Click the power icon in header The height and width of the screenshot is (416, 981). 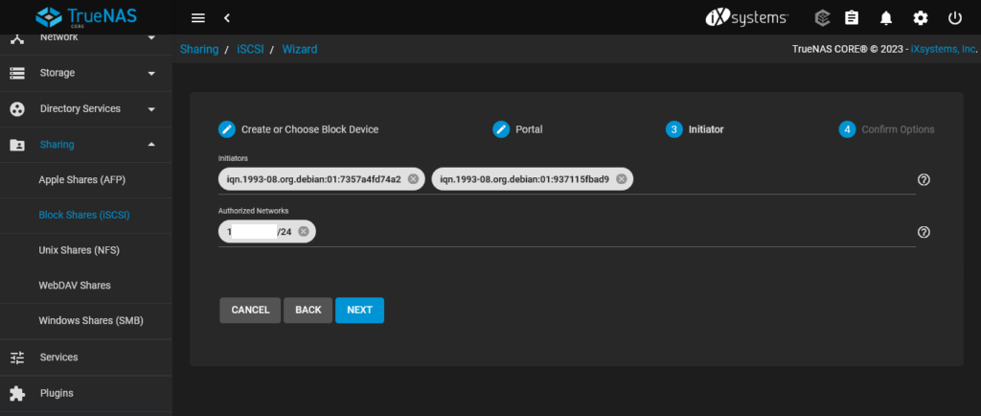(x=954, y=17)
